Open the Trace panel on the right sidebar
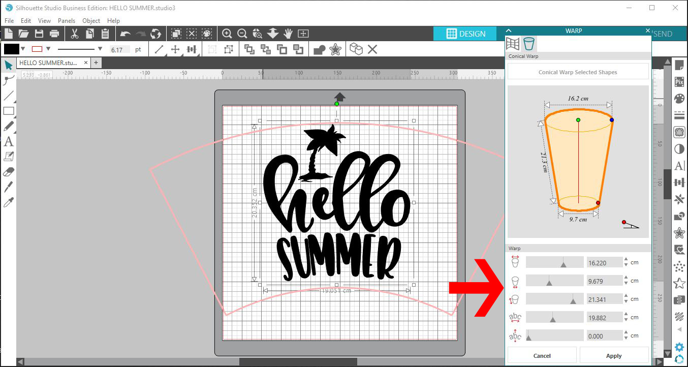The width and height of the screenshot is (688, 367). point(679,132)
